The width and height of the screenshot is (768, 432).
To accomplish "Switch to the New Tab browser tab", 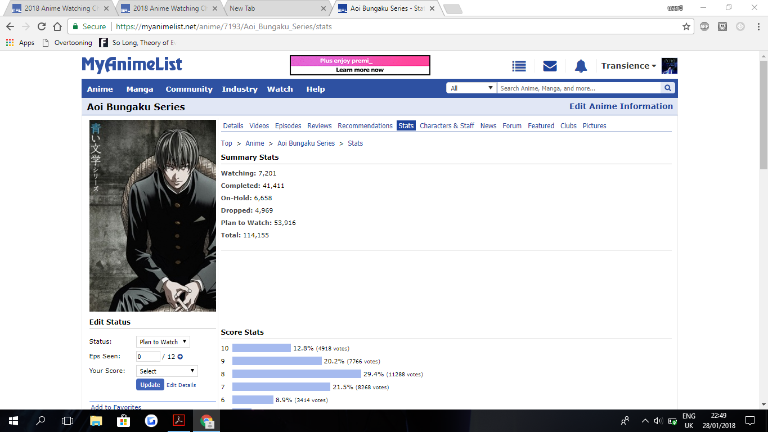I will point(277,8).
